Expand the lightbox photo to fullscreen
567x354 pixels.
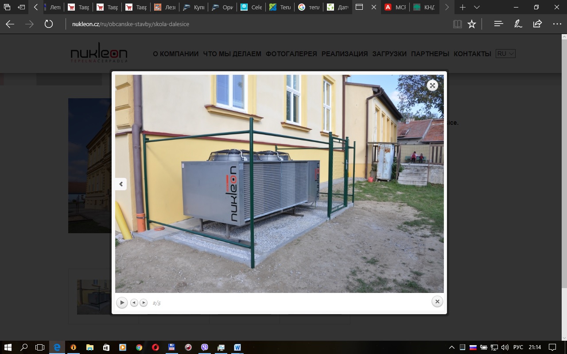click(x=432, y=86)
